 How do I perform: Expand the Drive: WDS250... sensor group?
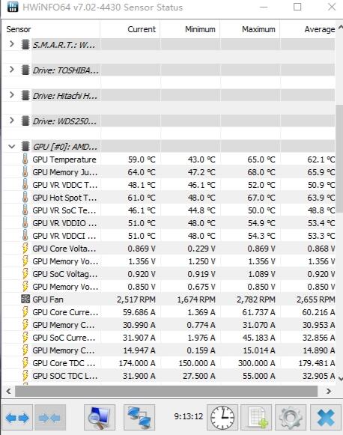click(x=12, y=121)
